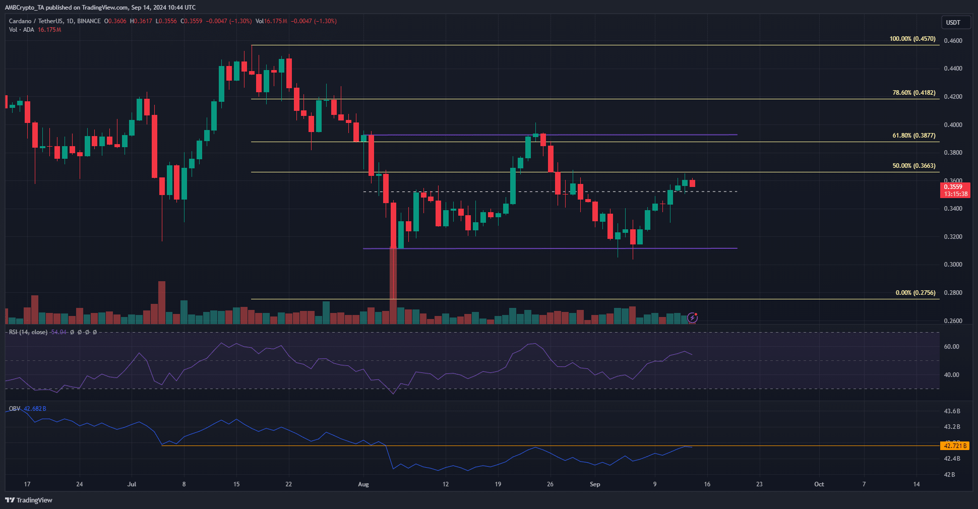Image resolution: width=978 pixels, height=509 pixels.
Task: Select the RSI (14, close) indicator label
Action: click(28, 332)
